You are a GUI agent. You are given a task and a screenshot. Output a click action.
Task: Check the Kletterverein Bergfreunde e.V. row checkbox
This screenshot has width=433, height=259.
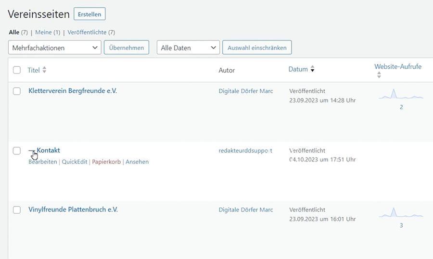tap(17, 91)
